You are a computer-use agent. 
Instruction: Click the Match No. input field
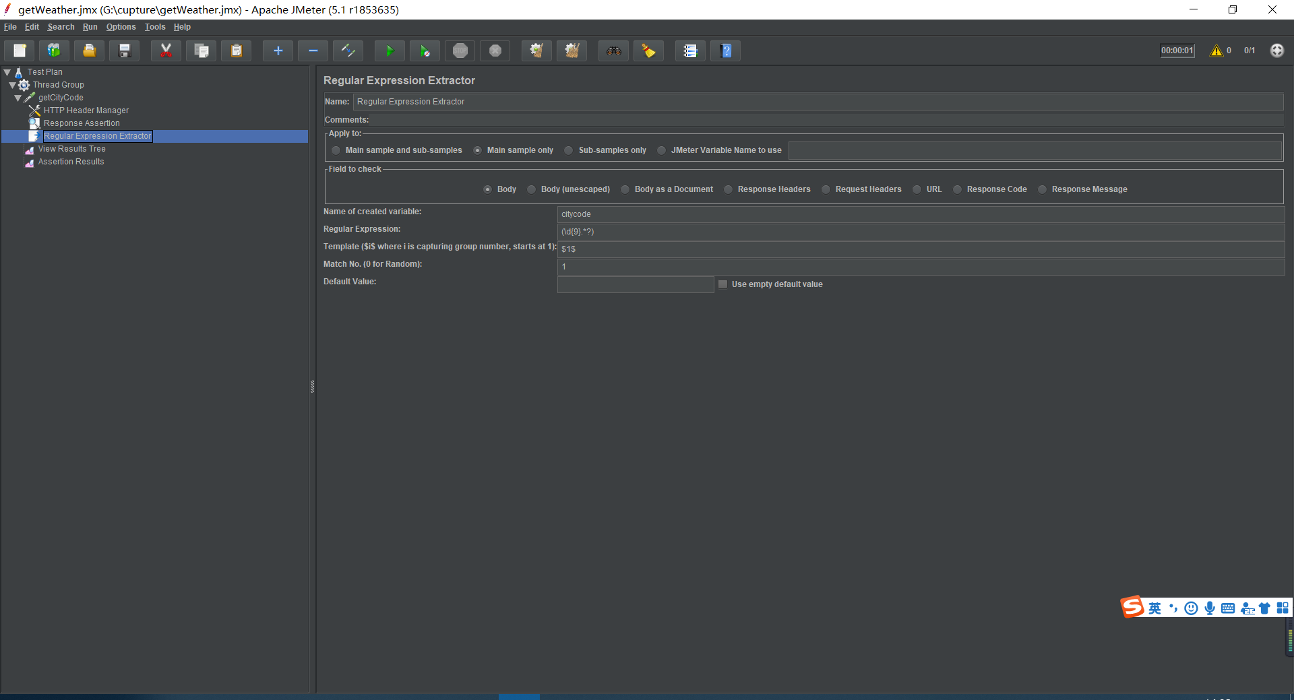[x=921, y=267]
